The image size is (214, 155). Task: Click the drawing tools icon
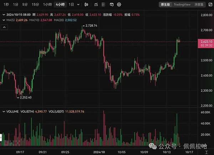pyautogui.click(x=112, y=5)
